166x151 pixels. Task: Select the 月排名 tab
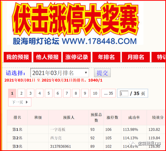[136, 57]
